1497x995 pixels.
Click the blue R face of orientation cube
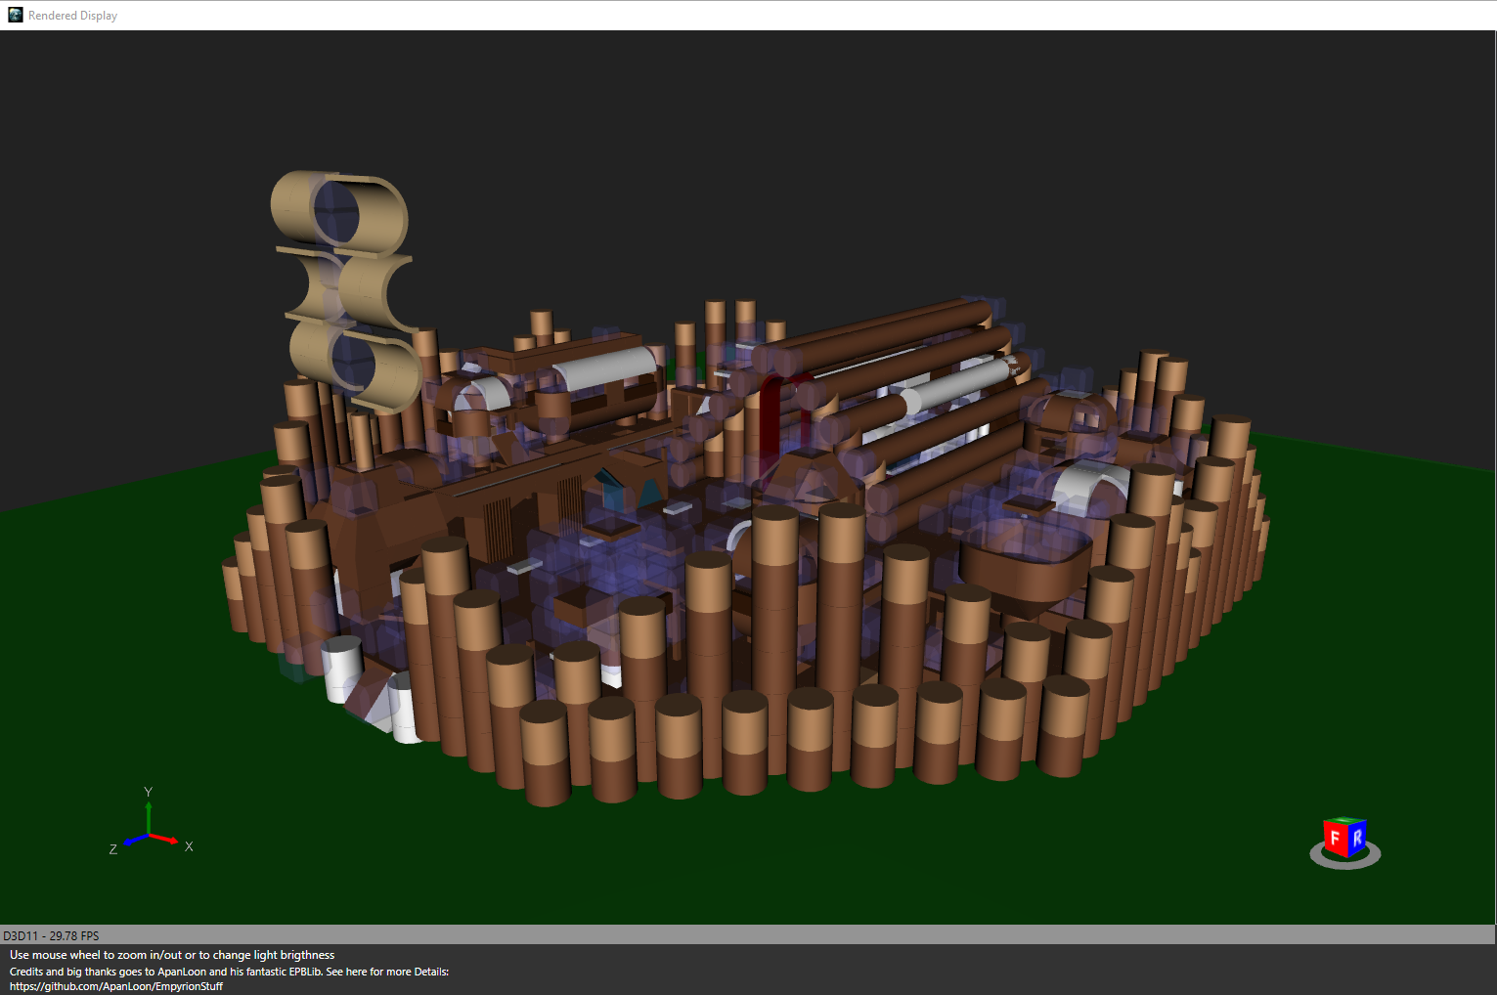point(1357,837)
